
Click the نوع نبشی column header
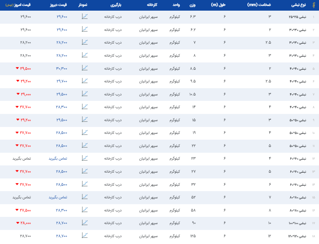[298, 5]
